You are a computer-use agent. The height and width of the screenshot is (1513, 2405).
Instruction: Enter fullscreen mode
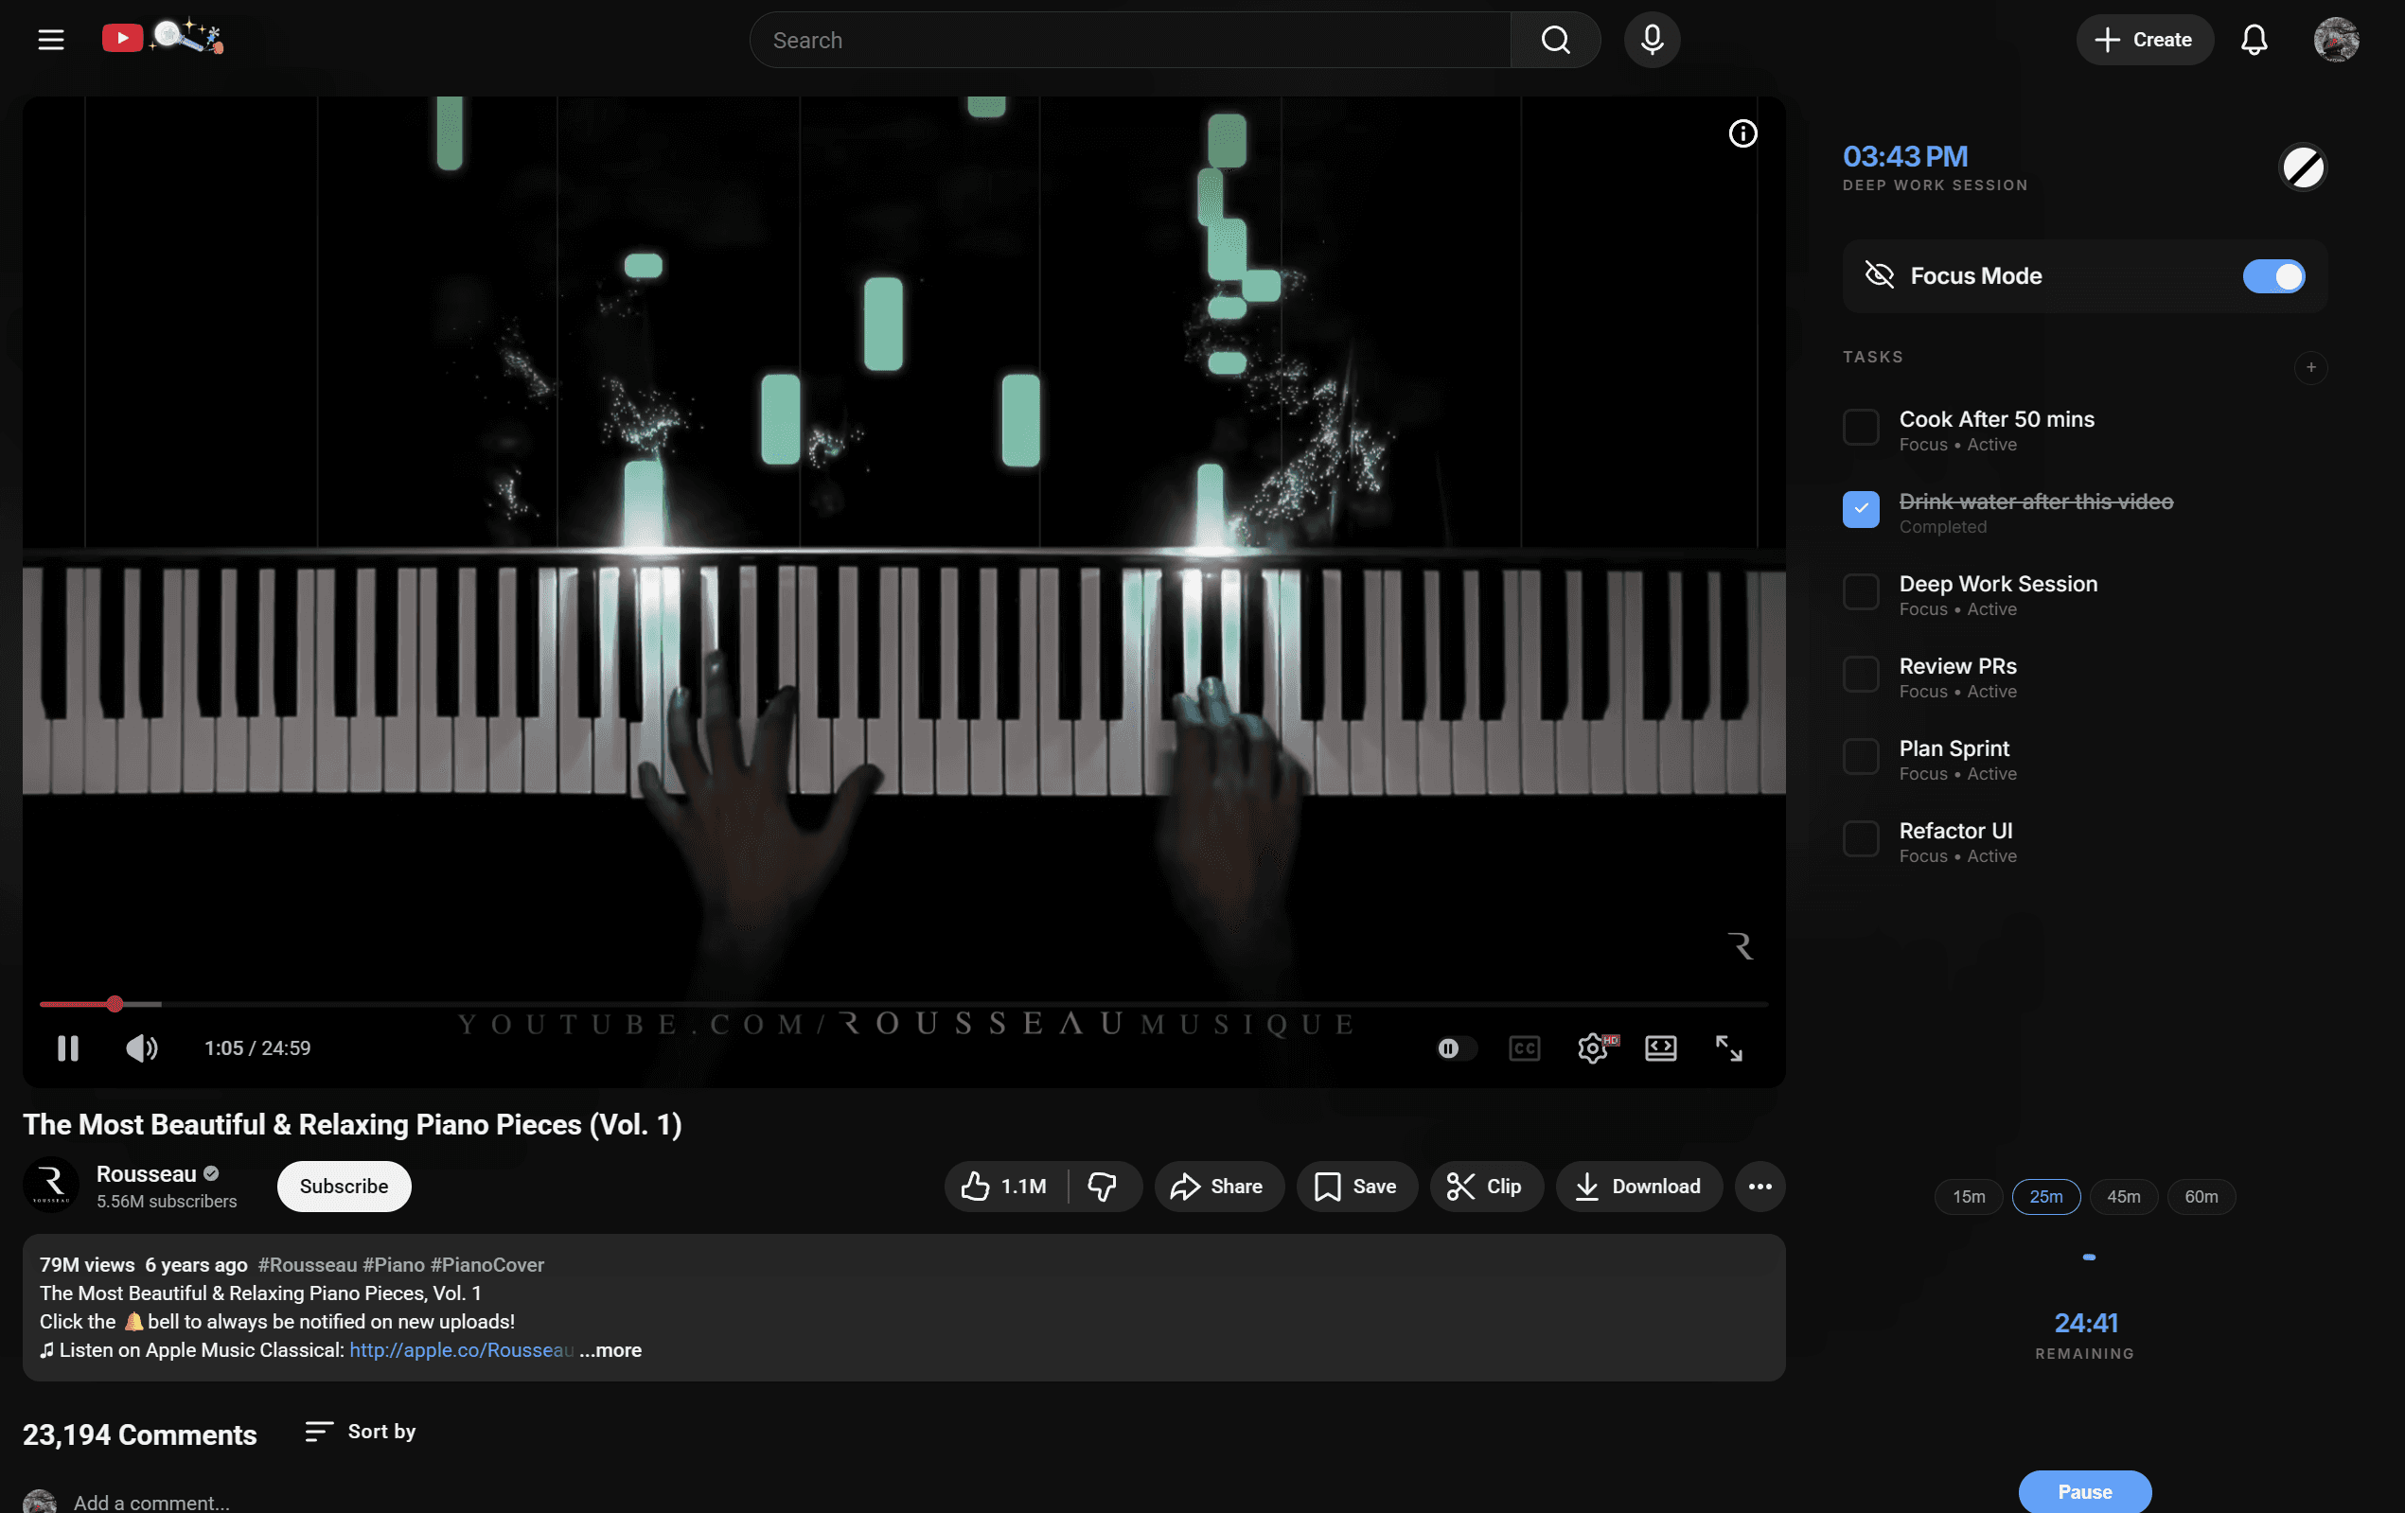click(x=1729, y=1047)
